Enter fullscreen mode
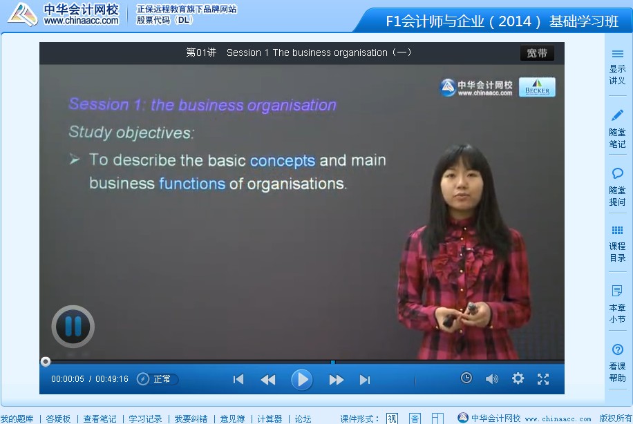Screen dimensions: 633x424 tap(543, 378)
